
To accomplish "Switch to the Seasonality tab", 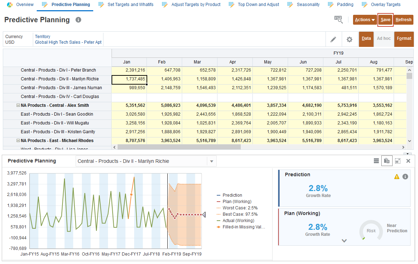I will (x=308, y=5).
